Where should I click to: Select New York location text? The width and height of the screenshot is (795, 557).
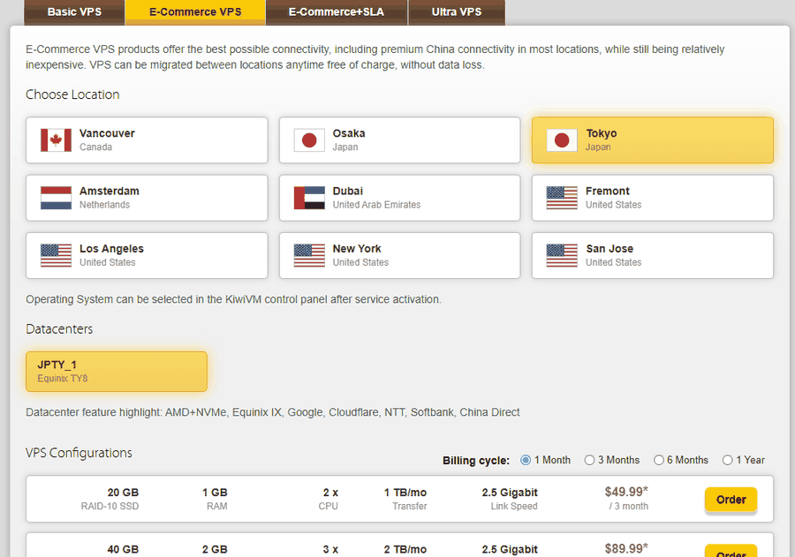pyautogui.click(x=357, y=249)
